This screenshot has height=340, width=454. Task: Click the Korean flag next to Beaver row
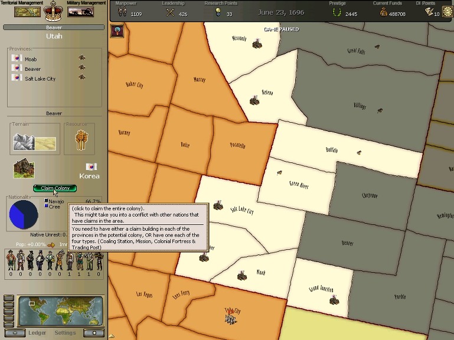coord(17,68)
